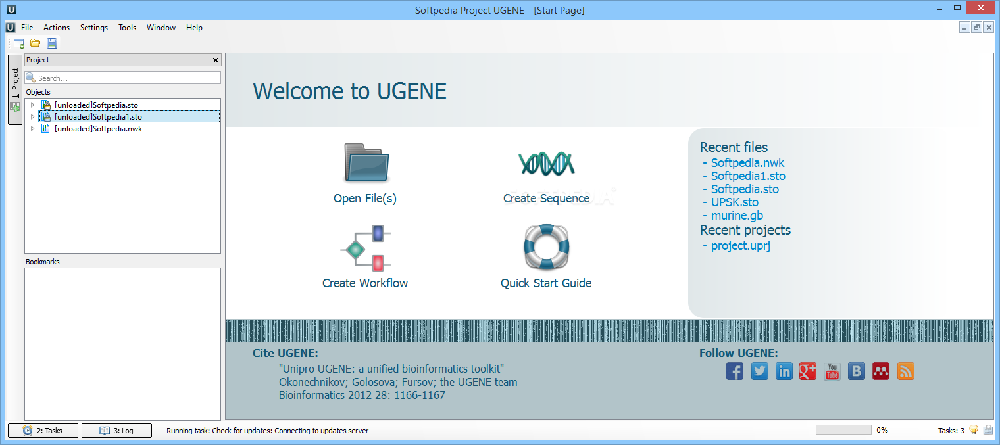Click the Open File(s) label
This screenshot has width=1000, height=445.
tap(365, 199)
